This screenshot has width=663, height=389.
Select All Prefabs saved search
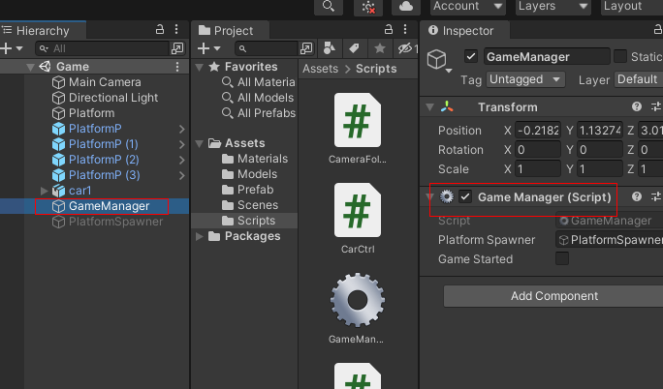[x=266, y=113]
